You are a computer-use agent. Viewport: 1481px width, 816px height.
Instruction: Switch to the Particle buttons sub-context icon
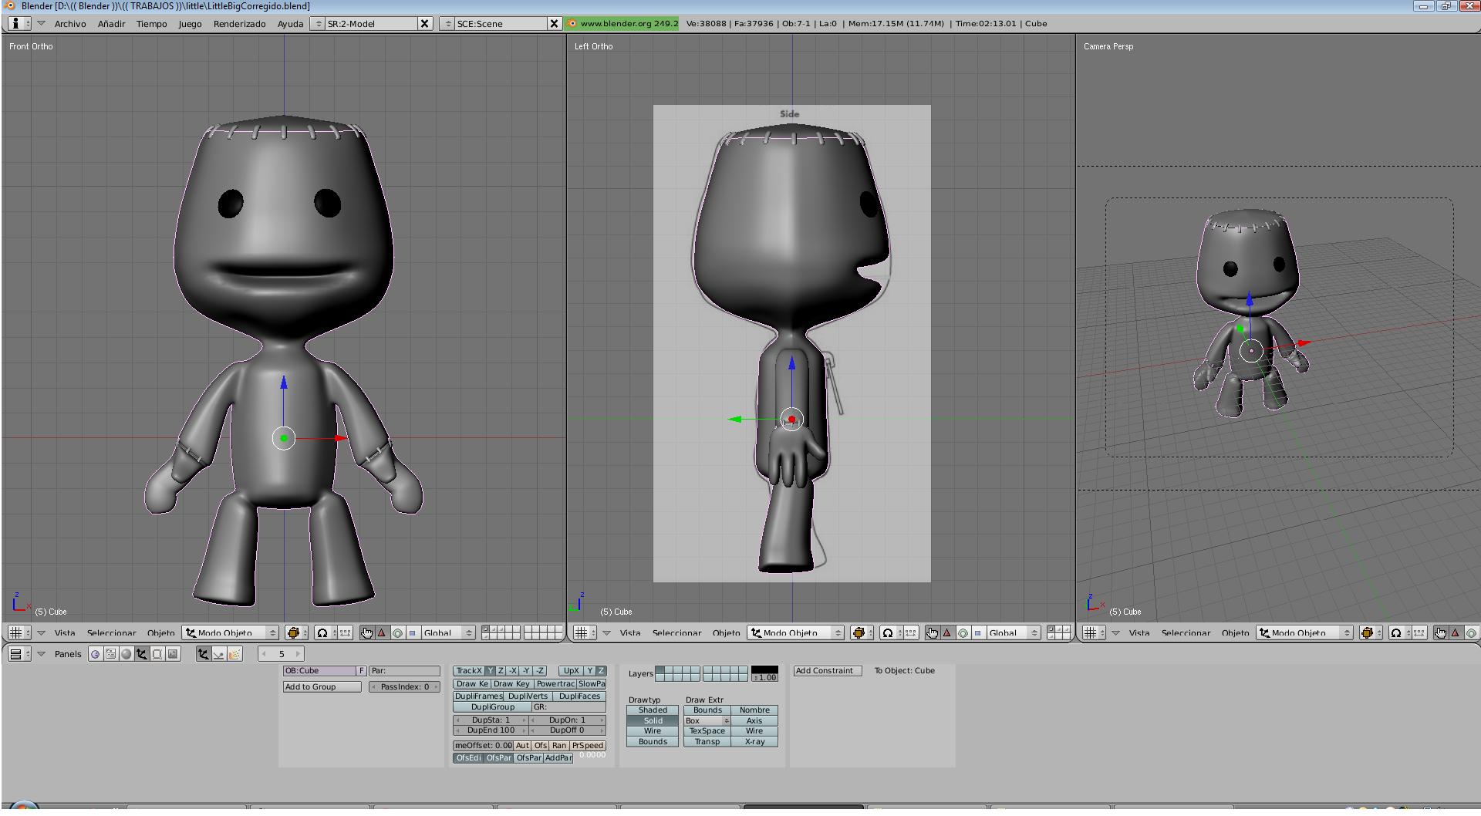click(234, 654)
